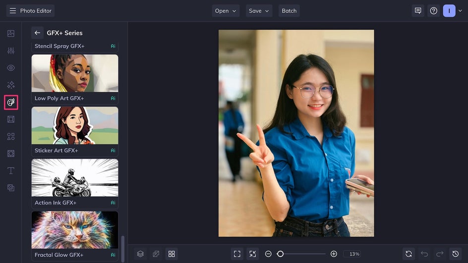
Task: Open the Edit sliders sidebar tab
Action: [x=11, y=51]
